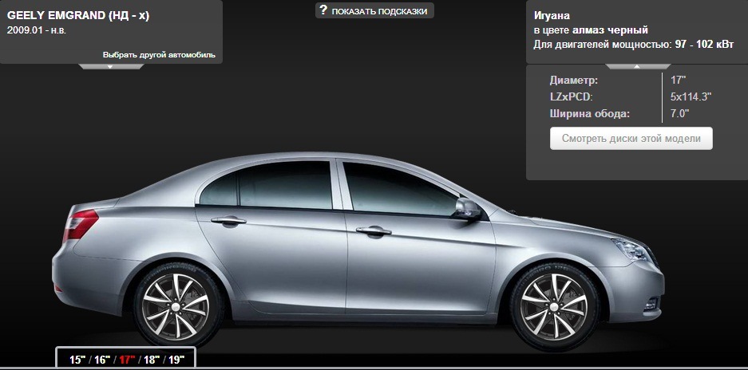
Task: Click the 97 - 102 кВт power text
Action: 705,45
